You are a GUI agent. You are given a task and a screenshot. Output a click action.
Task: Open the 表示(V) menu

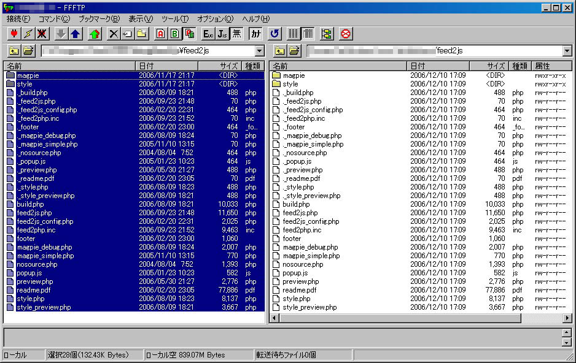click(141, 18)
